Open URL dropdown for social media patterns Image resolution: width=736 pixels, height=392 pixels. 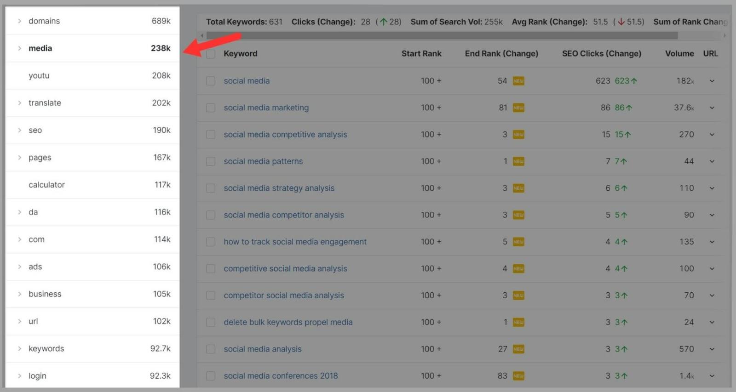coord(712,161)
